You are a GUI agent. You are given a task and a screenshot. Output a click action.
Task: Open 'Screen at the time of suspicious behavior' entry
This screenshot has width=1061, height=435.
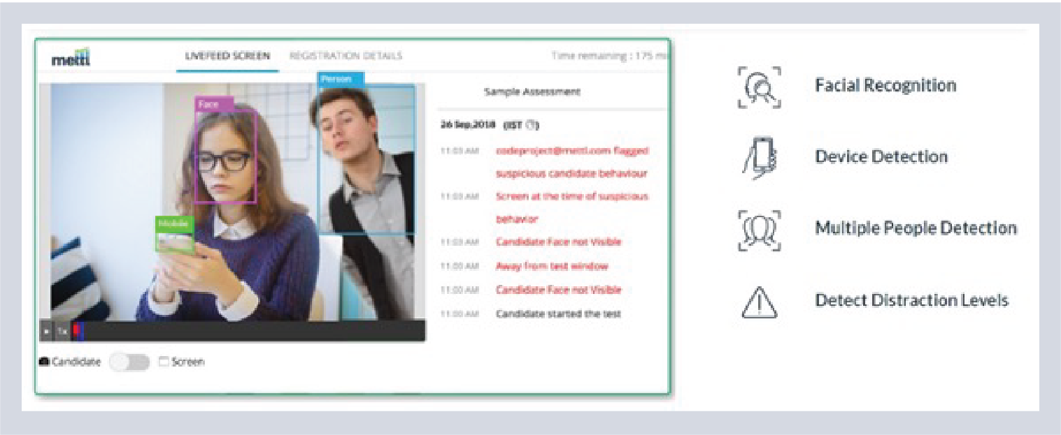(x=572, y=207)
